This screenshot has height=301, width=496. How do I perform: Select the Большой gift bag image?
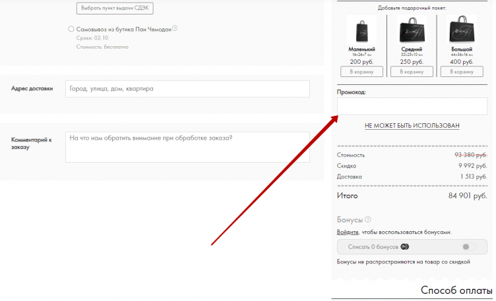pos(461,30)
